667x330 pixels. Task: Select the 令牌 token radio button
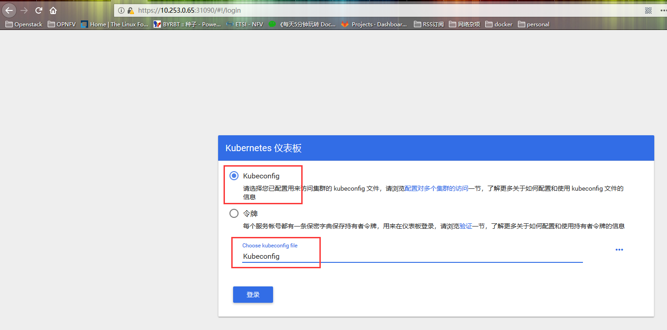click(234, 213)
